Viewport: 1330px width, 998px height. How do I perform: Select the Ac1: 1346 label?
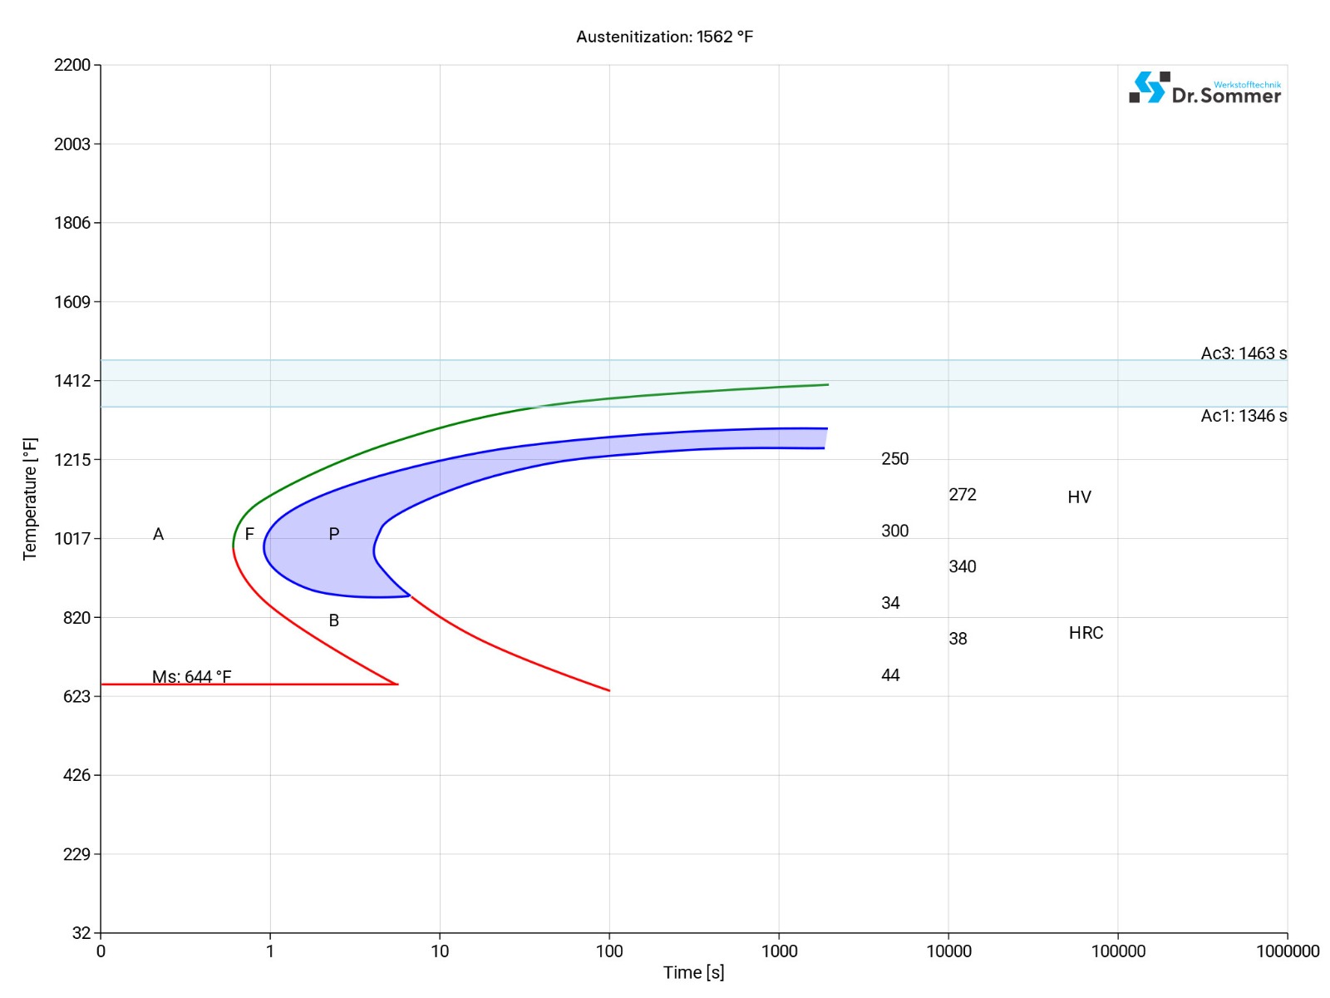click(x=1243, y=416)
